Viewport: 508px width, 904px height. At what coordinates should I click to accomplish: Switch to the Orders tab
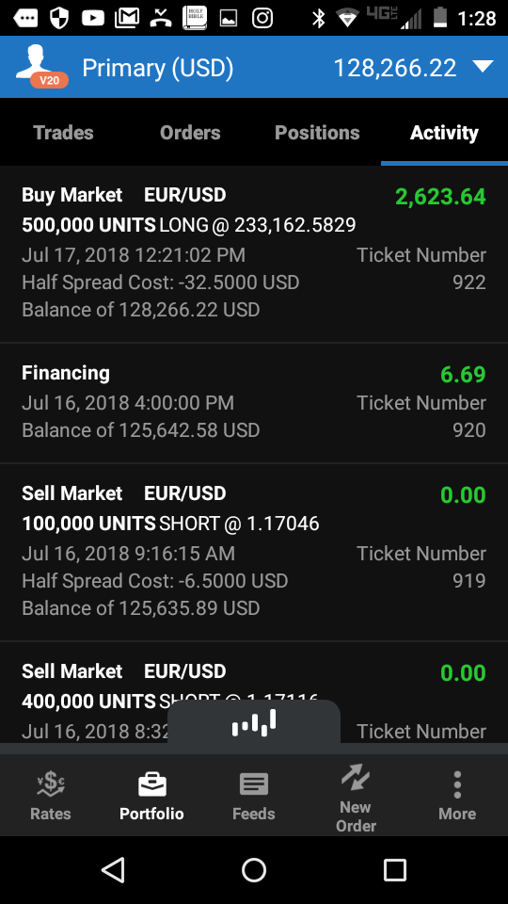(190, 133)
